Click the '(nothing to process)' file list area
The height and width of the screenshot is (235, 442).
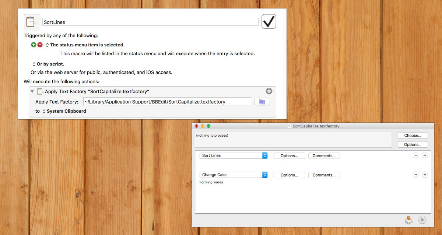tap(293, 140)
